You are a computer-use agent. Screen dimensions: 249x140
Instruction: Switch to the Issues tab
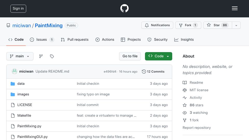42,39
